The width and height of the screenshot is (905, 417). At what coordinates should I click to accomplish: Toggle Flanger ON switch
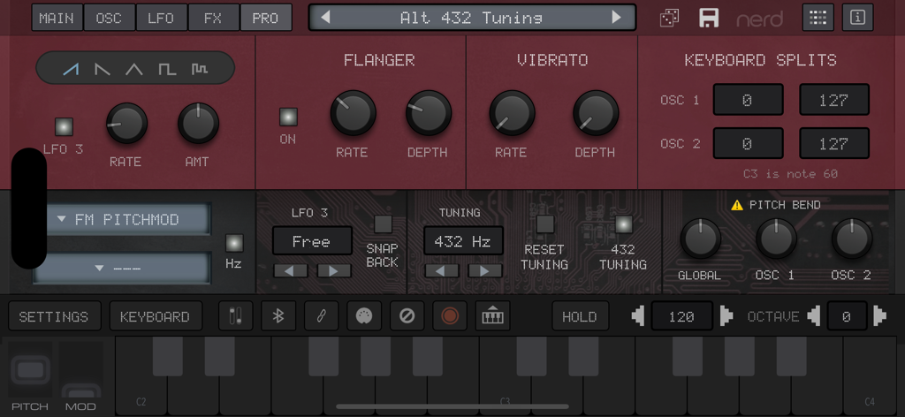[x=288, y=118]
